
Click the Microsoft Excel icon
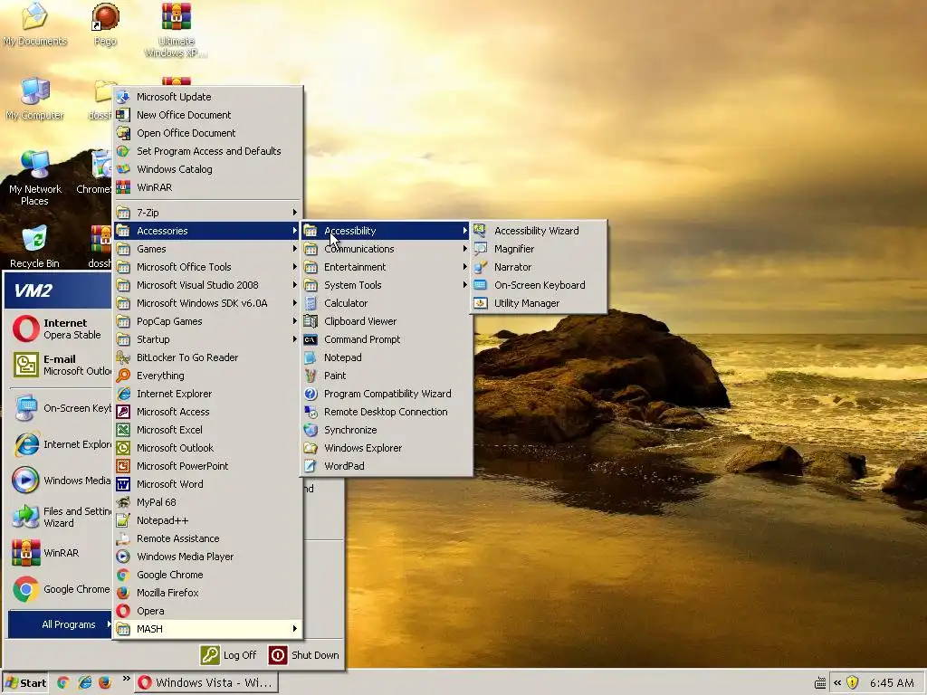(123, 430)
